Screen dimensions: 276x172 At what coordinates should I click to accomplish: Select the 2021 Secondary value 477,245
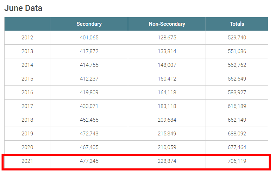89,161
